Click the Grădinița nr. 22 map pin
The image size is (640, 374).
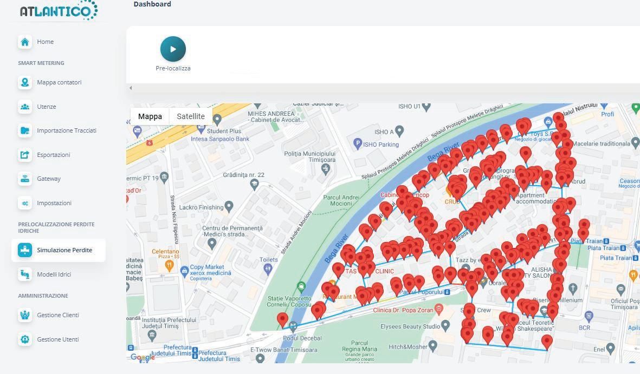click(254, 185)
